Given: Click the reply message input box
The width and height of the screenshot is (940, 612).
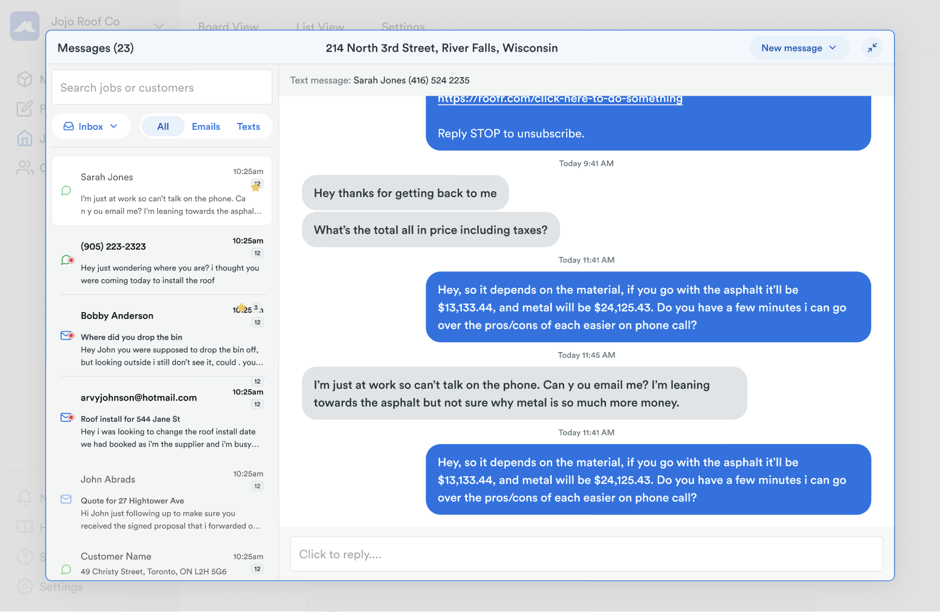Looking at the screenshot, I should click(x=586, y=554).
